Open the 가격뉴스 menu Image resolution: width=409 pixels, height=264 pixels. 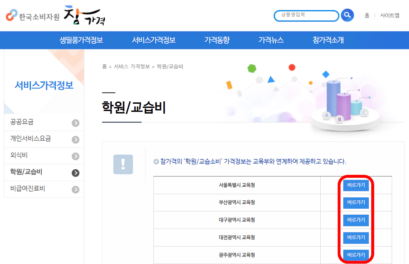271,40
